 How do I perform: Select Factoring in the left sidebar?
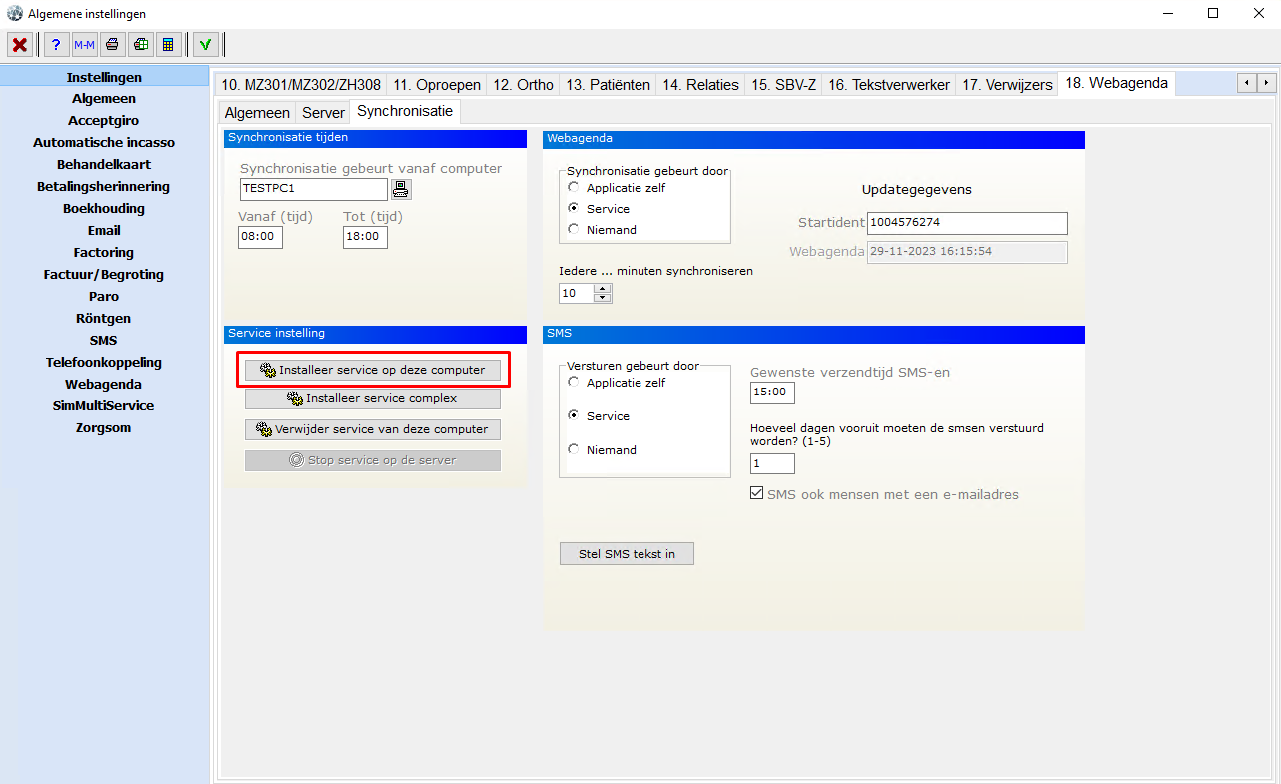point(104,253)
